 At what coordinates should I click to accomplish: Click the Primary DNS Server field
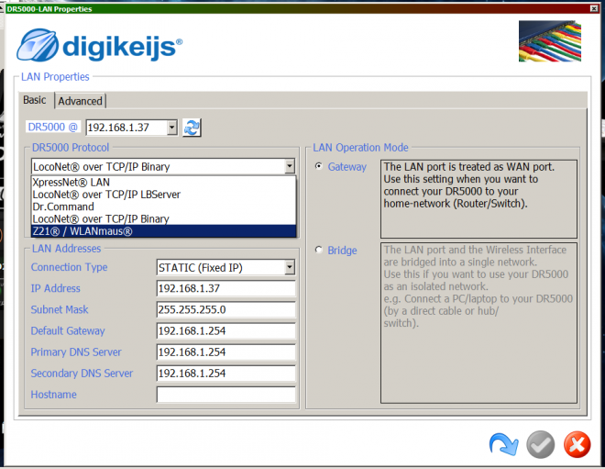point(225,352)
